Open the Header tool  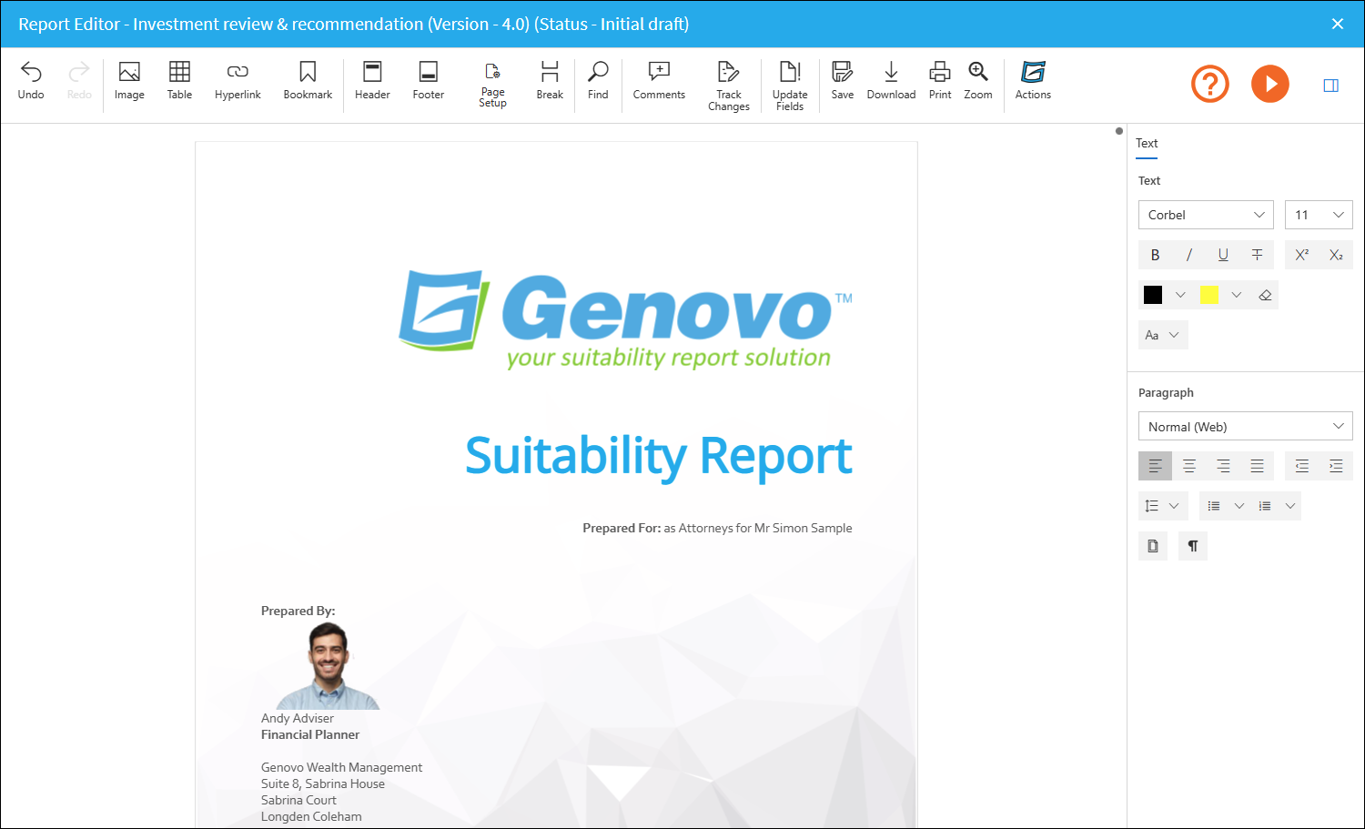(x=372, y=81)
